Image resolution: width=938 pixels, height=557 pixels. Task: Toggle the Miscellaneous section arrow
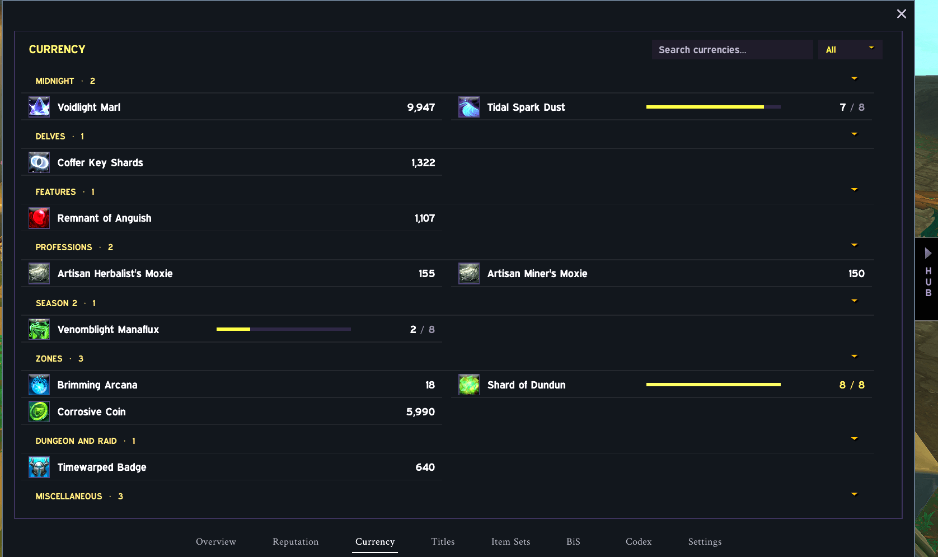854,494
